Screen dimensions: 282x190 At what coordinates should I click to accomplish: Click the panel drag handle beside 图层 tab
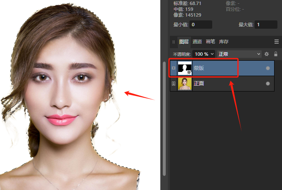(174, 42)
